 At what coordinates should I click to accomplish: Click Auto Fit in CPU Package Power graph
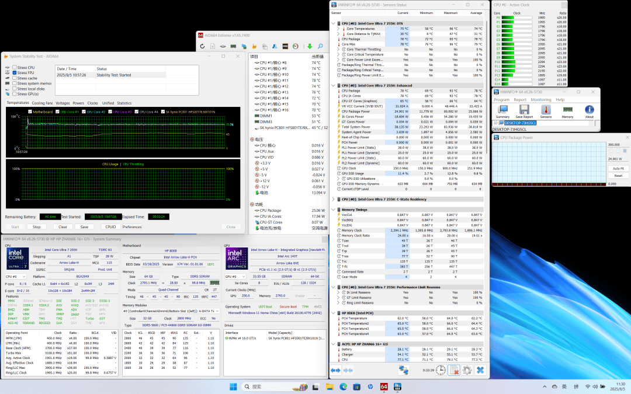[618, 168]
